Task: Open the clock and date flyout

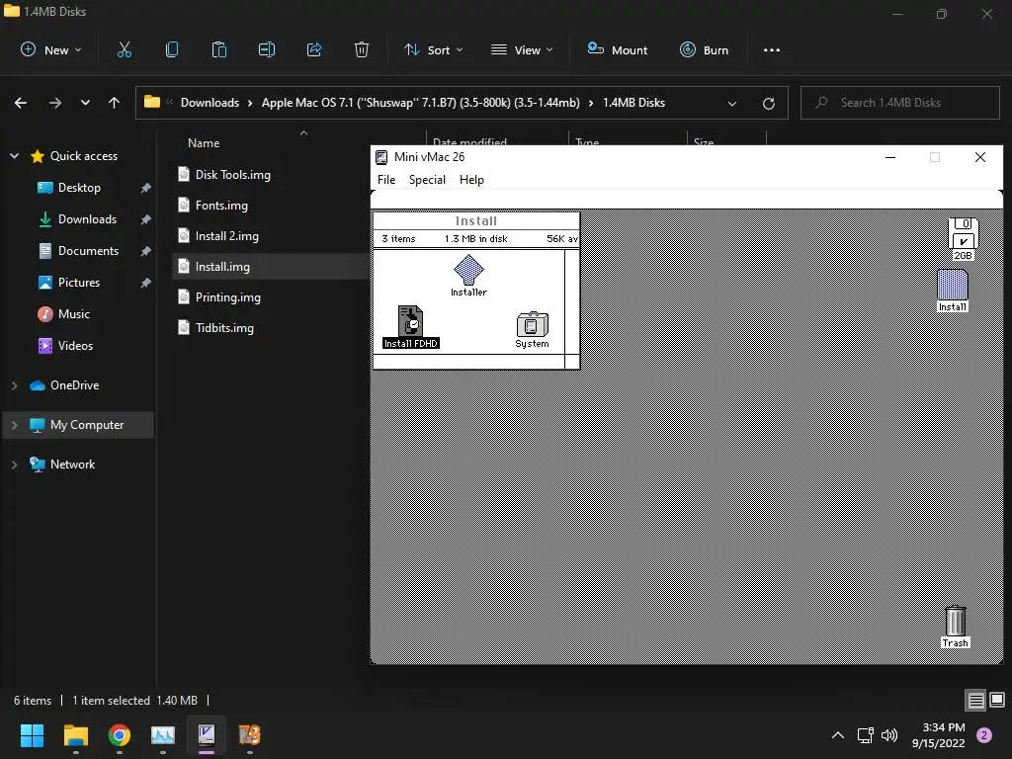Action: (x=938, y=735)
